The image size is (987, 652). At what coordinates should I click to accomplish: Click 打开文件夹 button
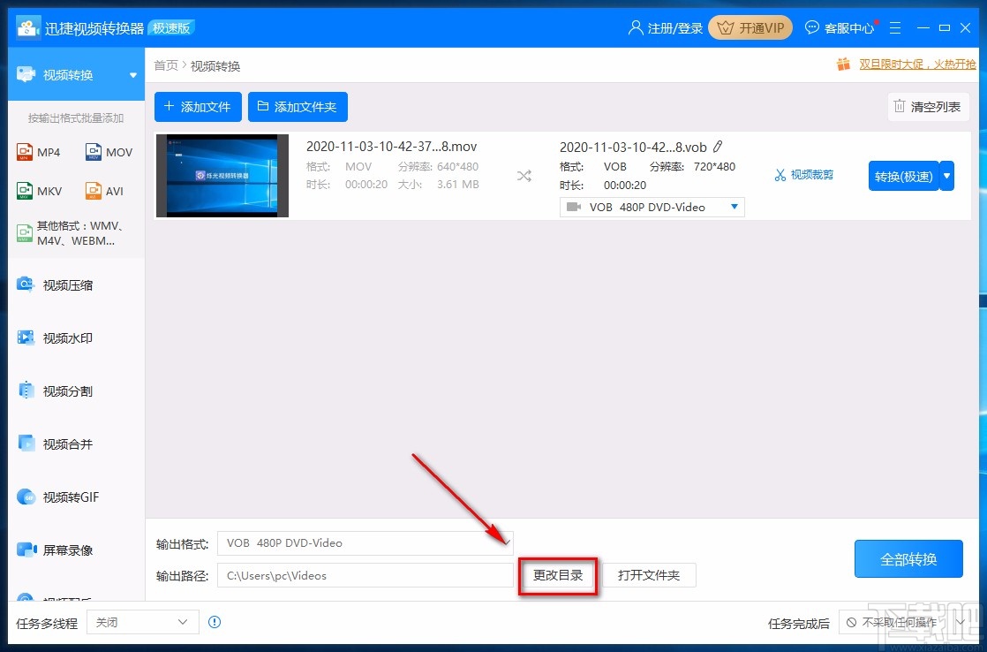649,575
